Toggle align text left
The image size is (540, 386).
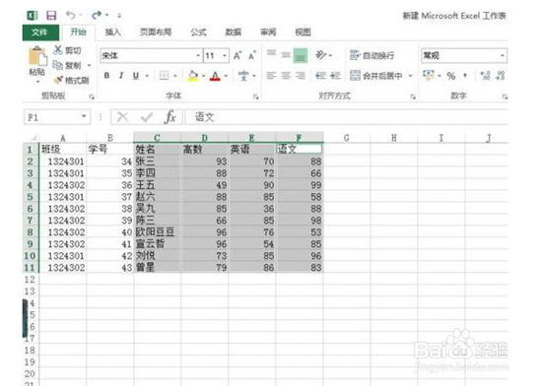point(271,76)
